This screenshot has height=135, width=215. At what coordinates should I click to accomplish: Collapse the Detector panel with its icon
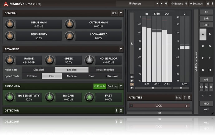[121, 110]
